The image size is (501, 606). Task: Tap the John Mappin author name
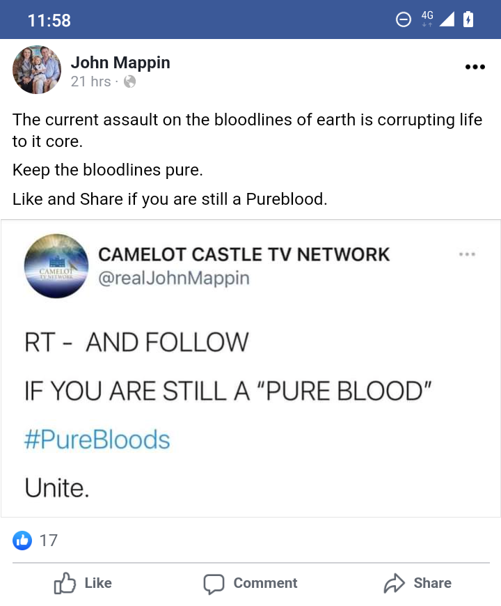(120, 63)
